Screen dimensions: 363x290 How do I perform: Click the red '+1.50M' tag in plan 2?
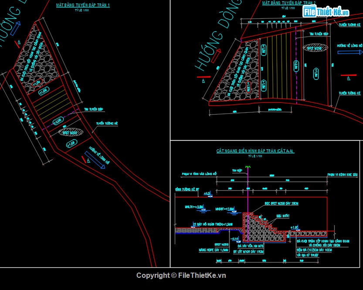248,87
